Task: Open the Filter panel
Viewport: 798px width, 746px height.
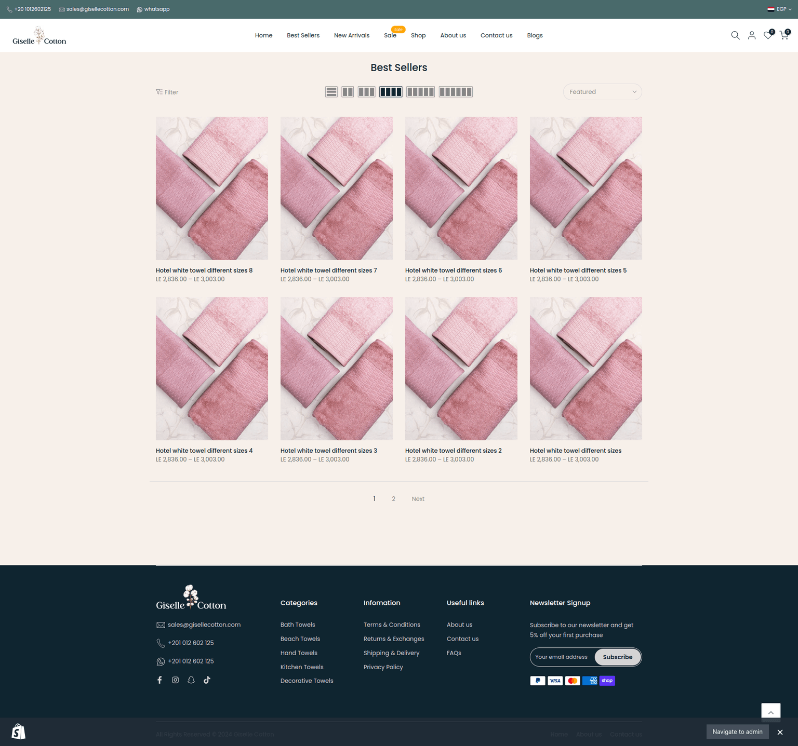Action: coord(167,92)
